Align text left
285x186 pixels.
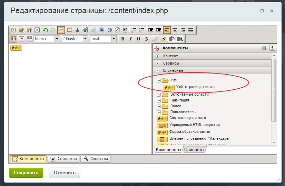(x=167, y=30)
